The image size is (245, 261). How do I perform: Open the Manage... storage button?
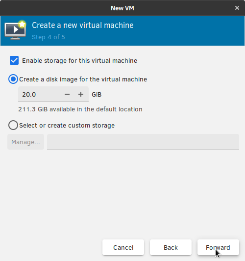25,142
